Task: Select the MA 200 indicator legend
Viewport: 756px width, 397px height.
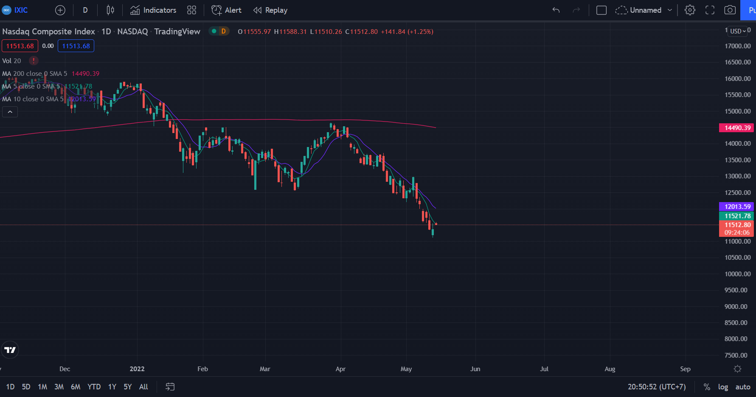Action: tap(35, 73)
